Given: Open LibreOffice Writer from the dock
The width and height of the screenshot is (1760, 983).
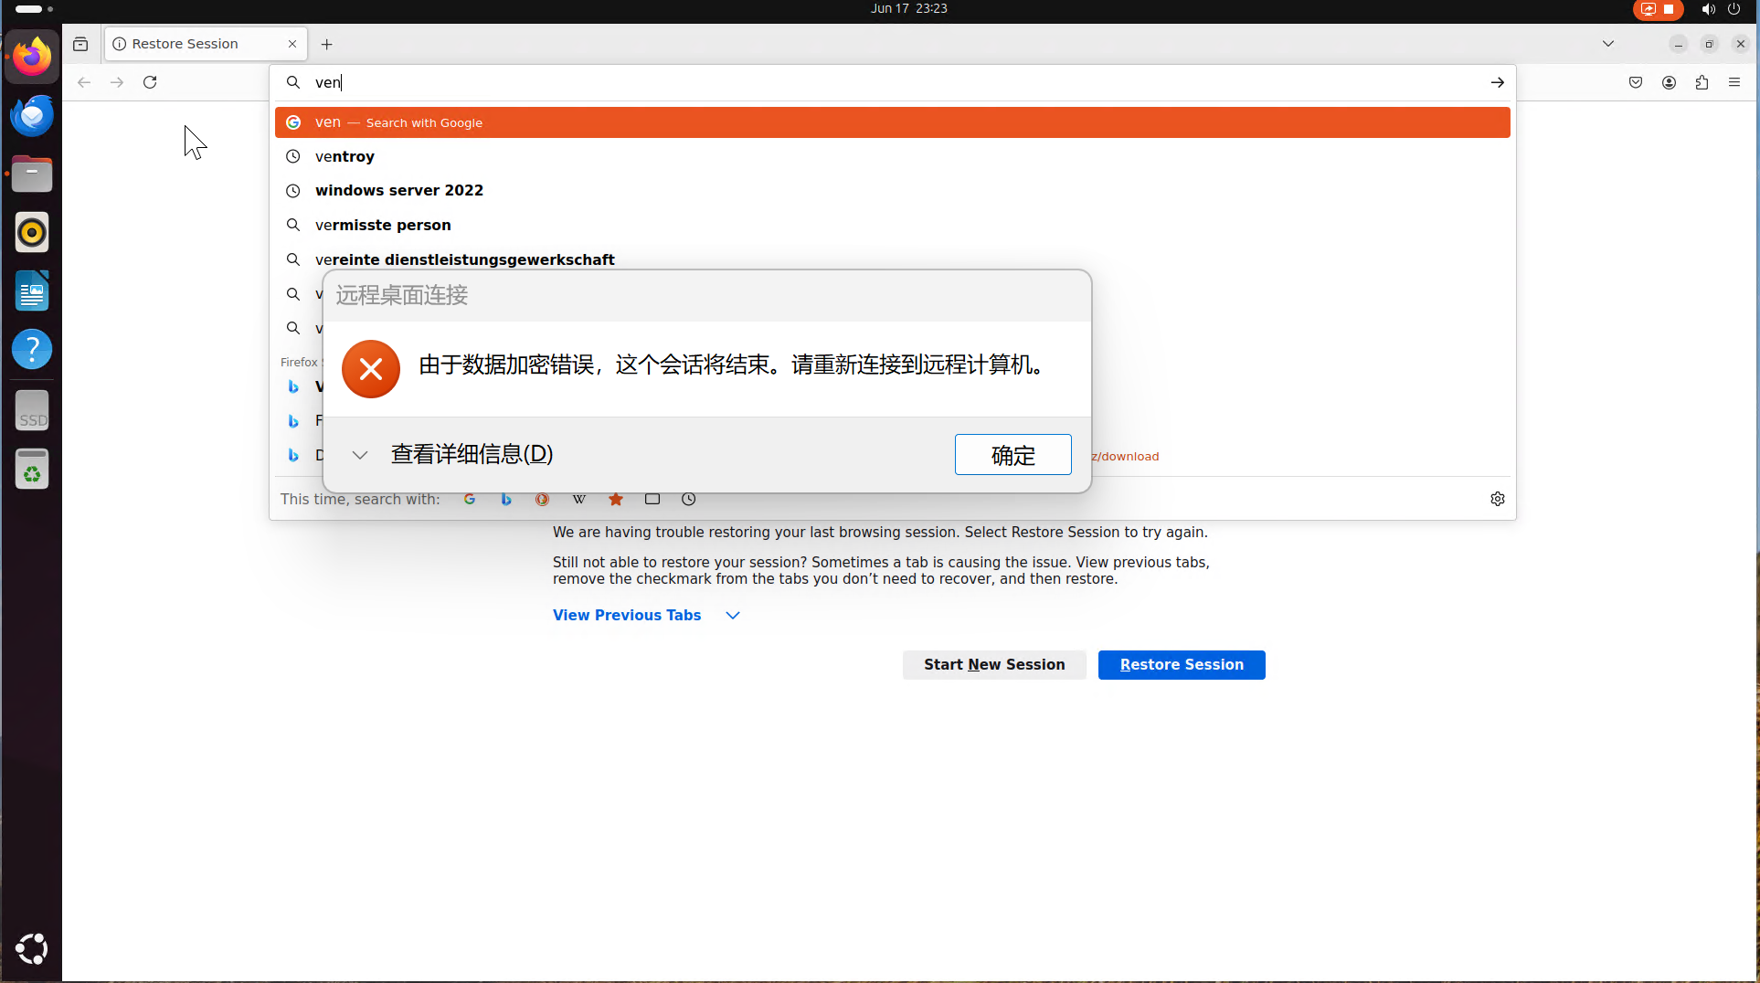Looking at the screenshot, I should click(x=32, y=291).
